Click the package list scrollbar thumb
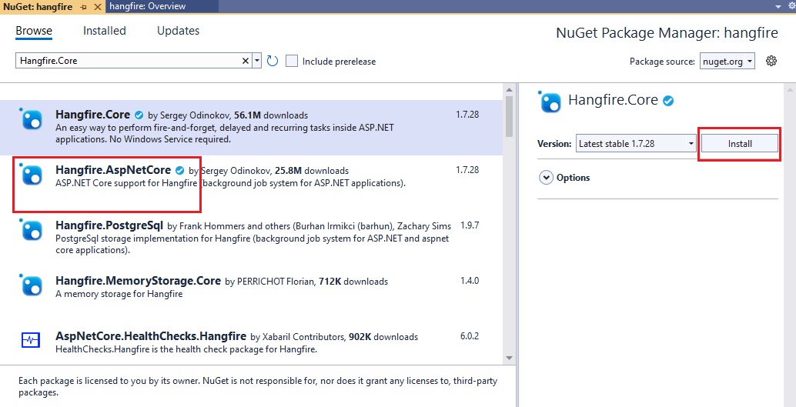The image size is (796, 407). [510, 116]
